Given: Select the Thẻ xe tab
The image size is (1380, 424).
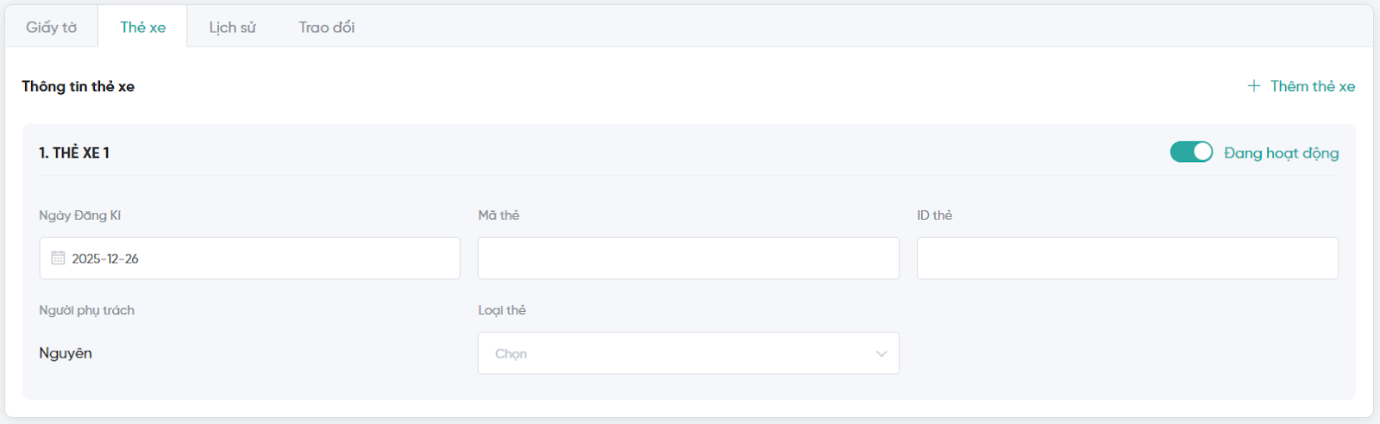Looking at the screenshot, I should click(143, 28).
